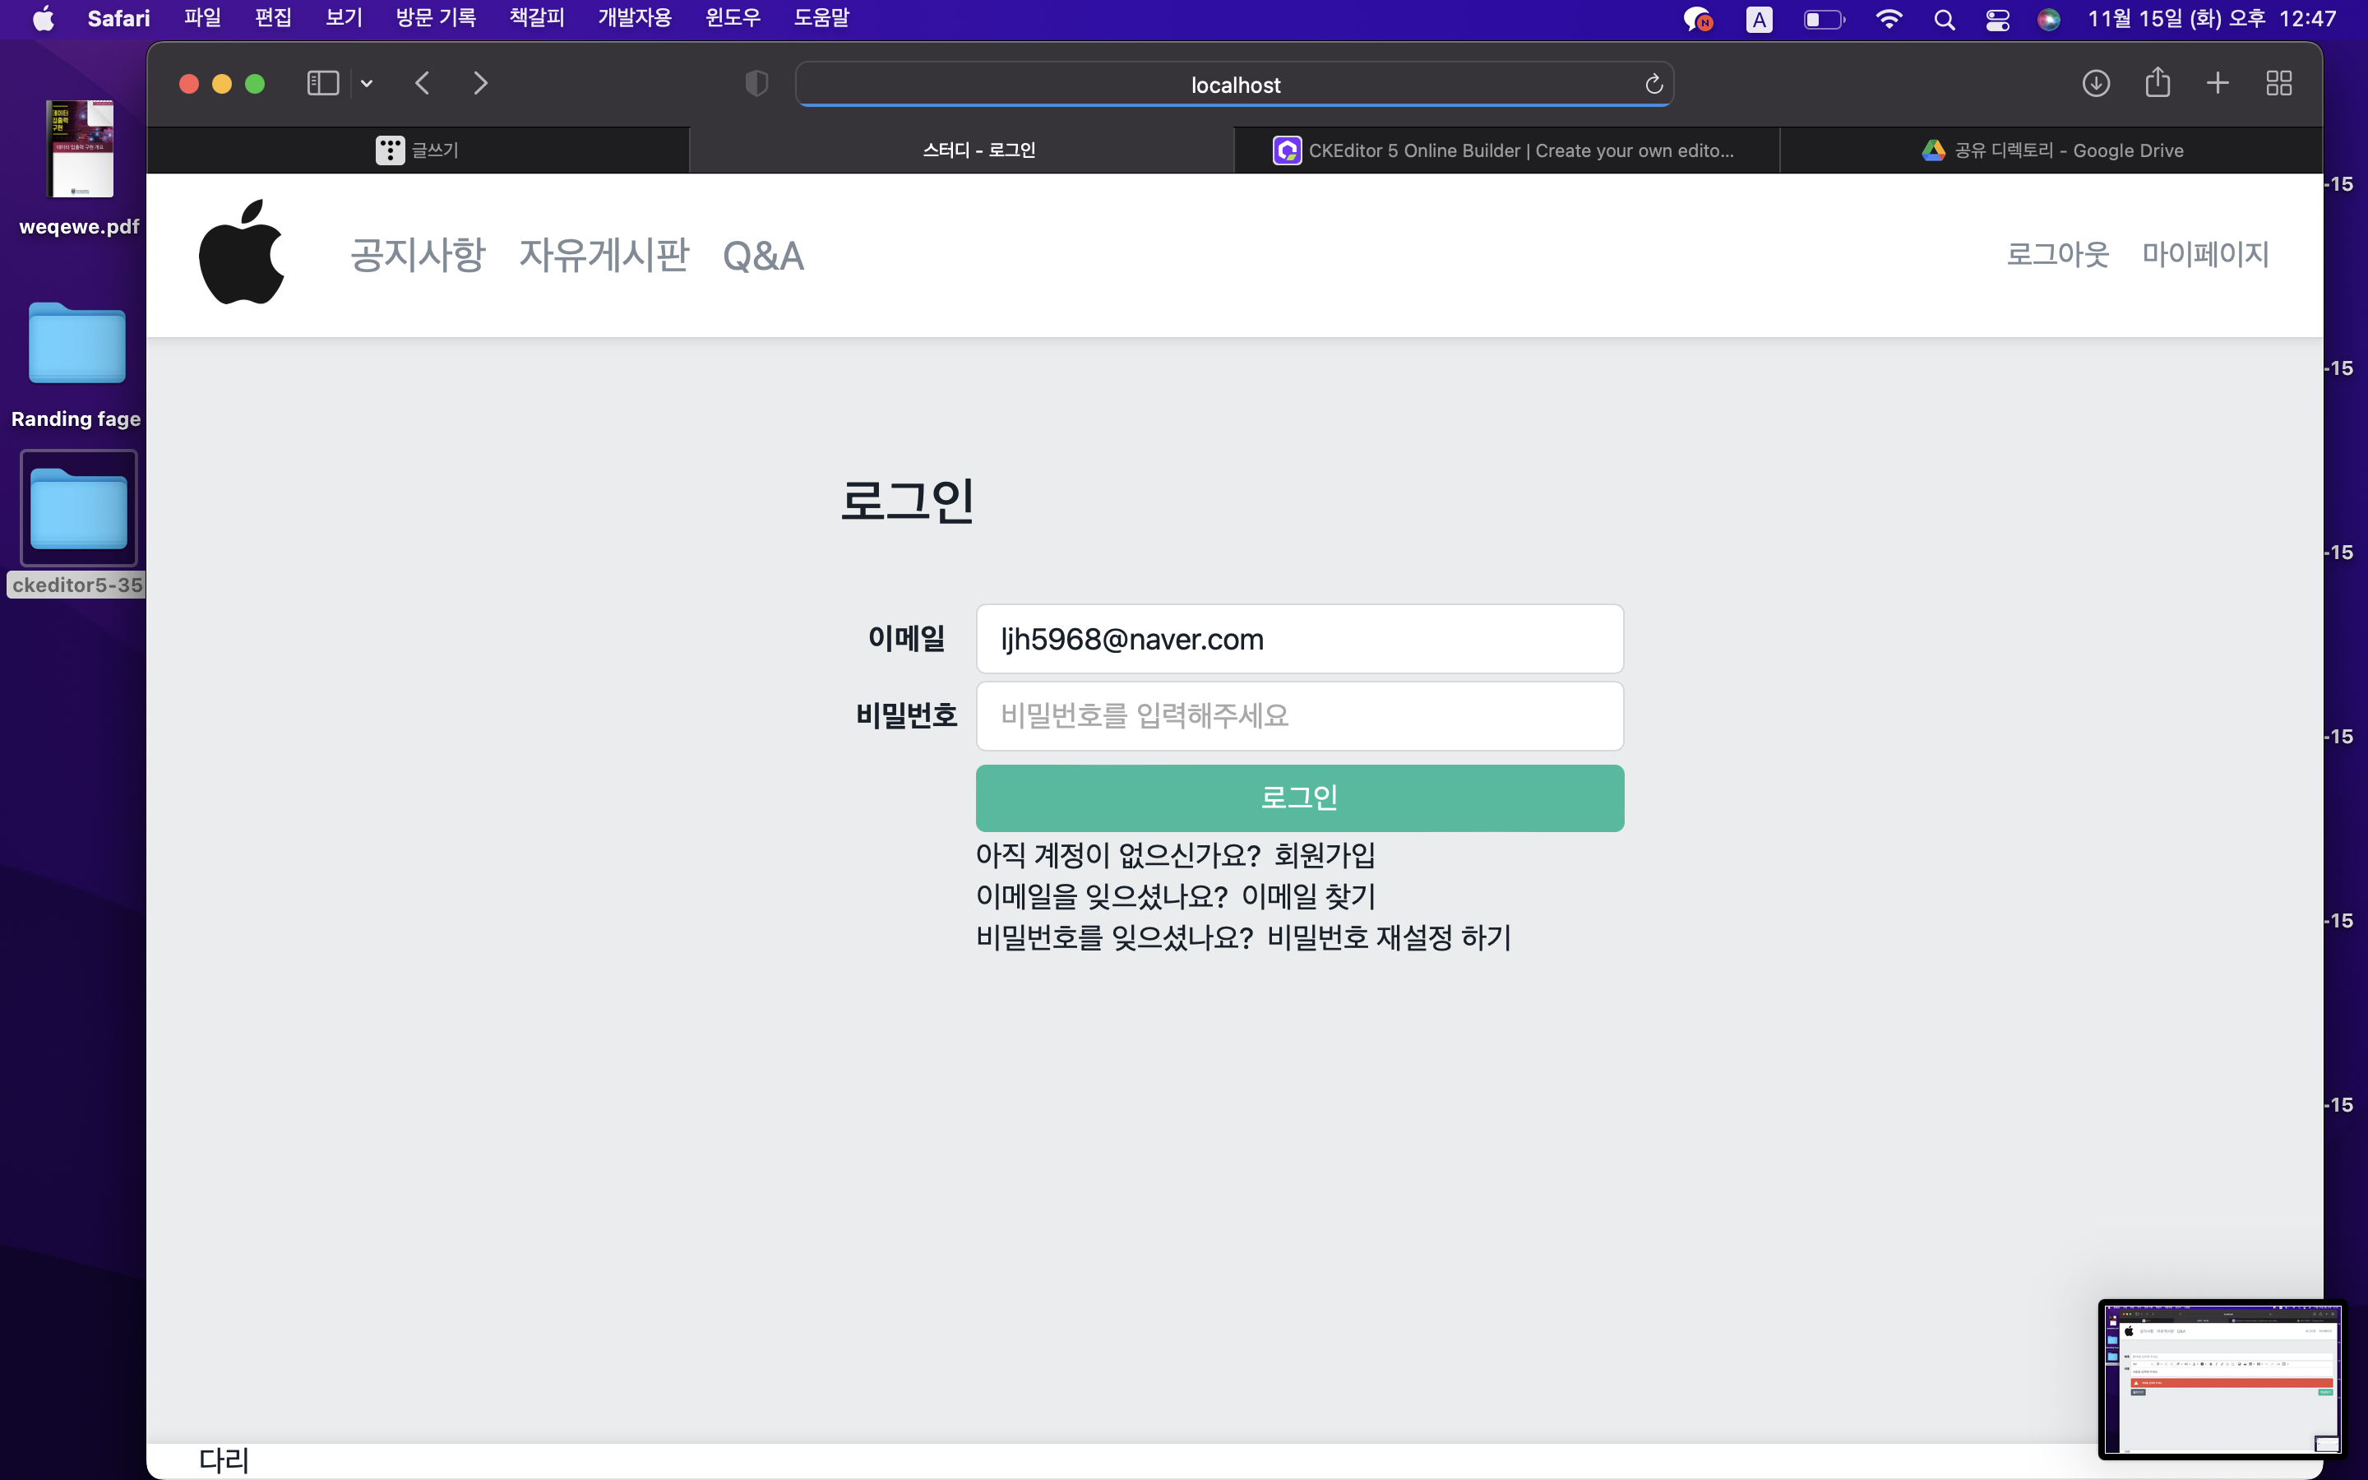Open a new tab with plus icon
The height and width of the screenshot is (1480, 2368).
pyautogui.click(x=2218, y=83)
